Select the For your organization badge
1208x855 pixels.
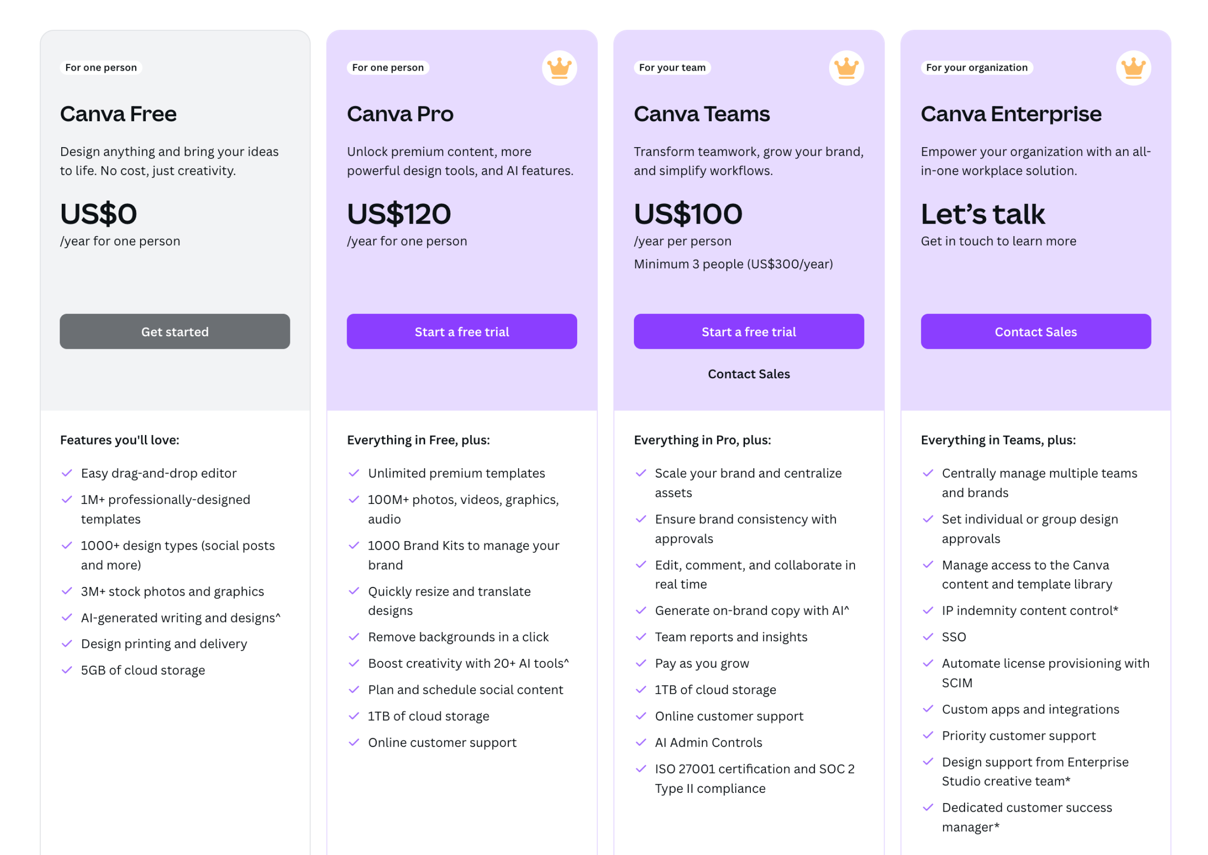point(976,68)
